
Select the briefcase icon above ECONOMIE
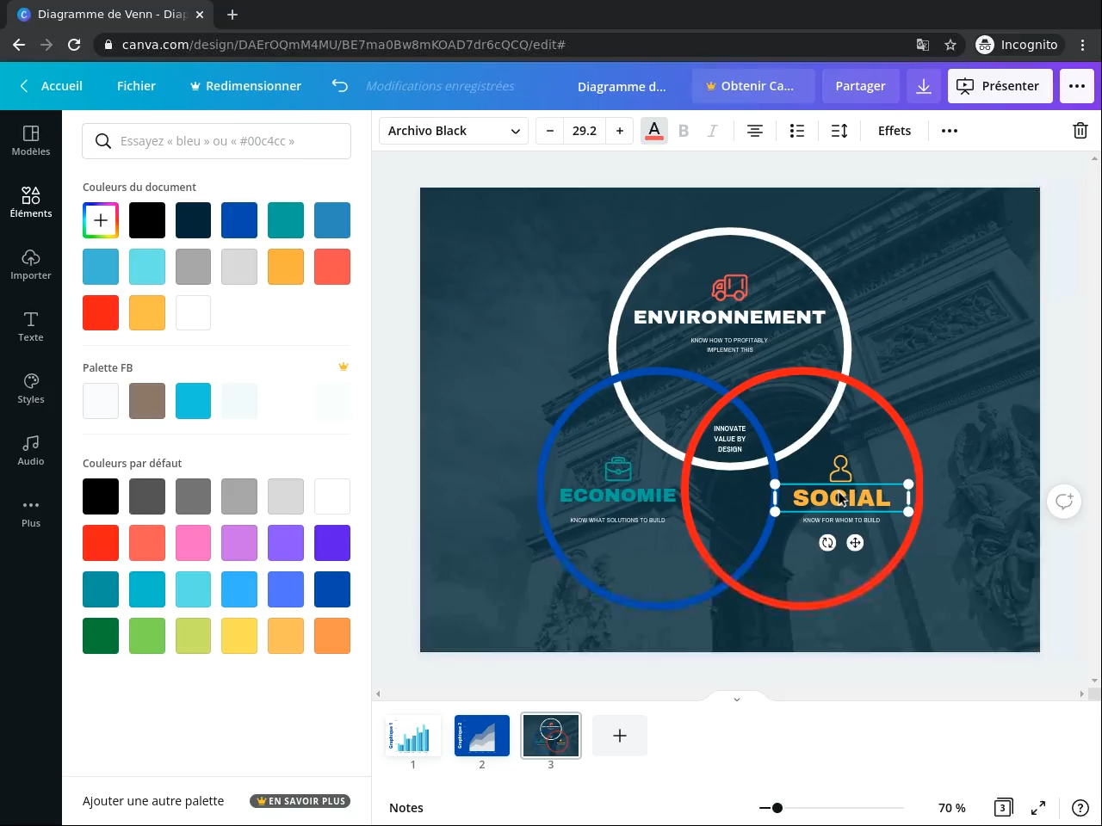[x=618, y=469]
